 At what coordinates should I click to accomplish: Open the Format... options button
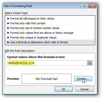(x=83, y=79)
